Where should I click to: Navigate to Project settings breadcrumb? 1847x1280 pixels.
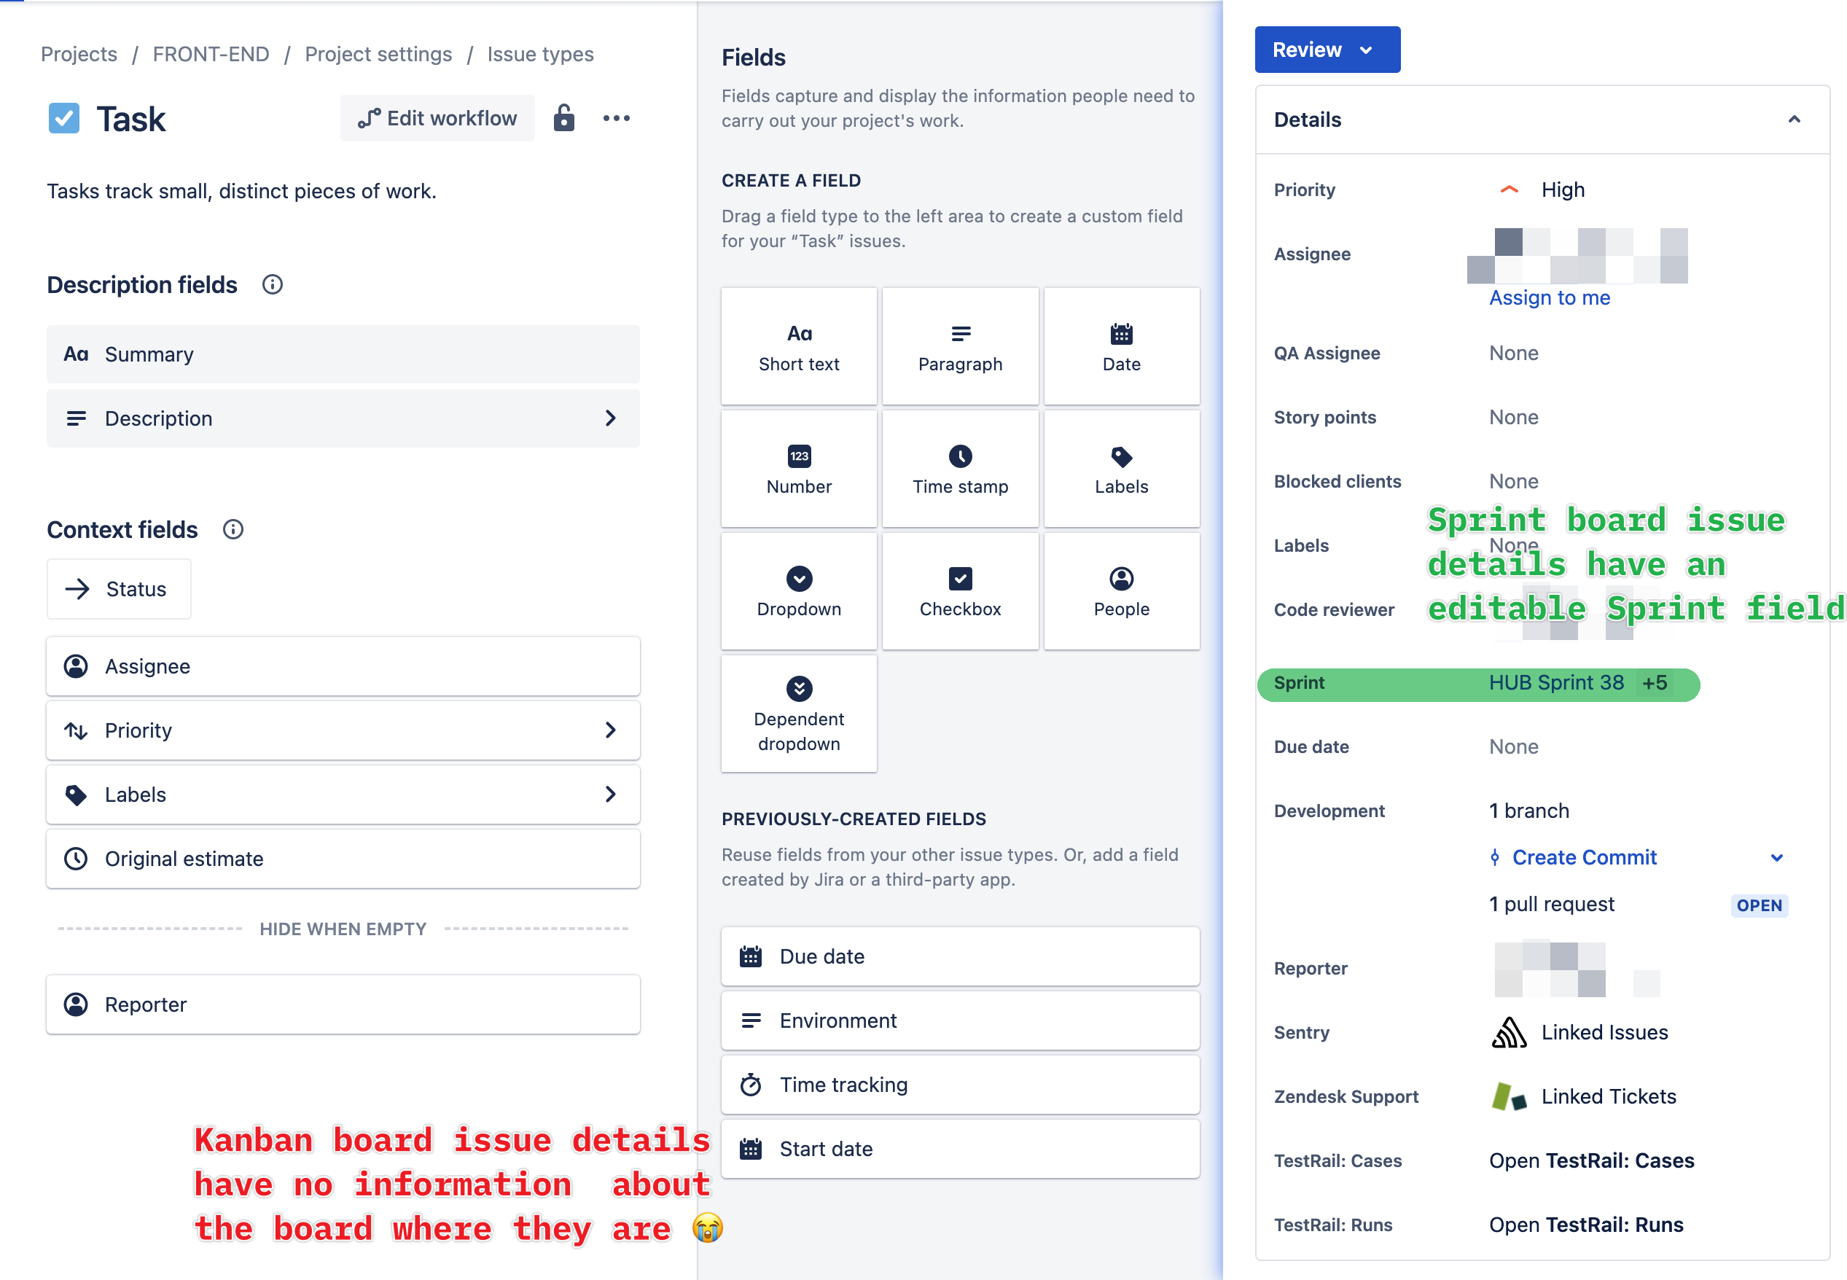378,55
